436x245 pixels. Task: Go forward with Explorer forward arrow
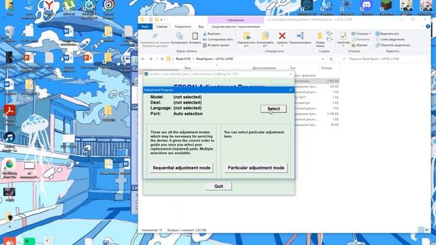pyautogui.click(x=151, y=59)
